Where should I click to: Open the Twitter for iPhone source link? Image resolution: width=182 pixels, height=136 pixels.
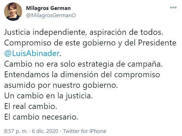coord(85,131)
